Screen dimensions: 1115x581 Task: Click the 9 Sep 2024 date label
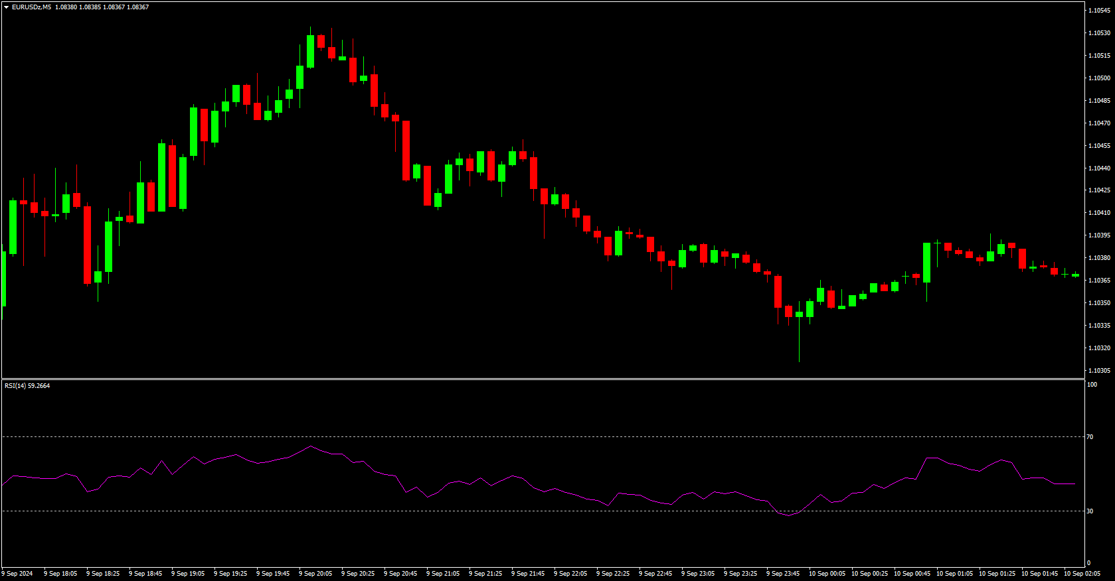(x=17, y=574)
